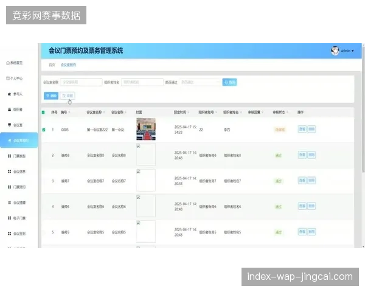
Task: Click the 首页 breadcrumb link
Action: pyautogui.click(x=52, y=65)
